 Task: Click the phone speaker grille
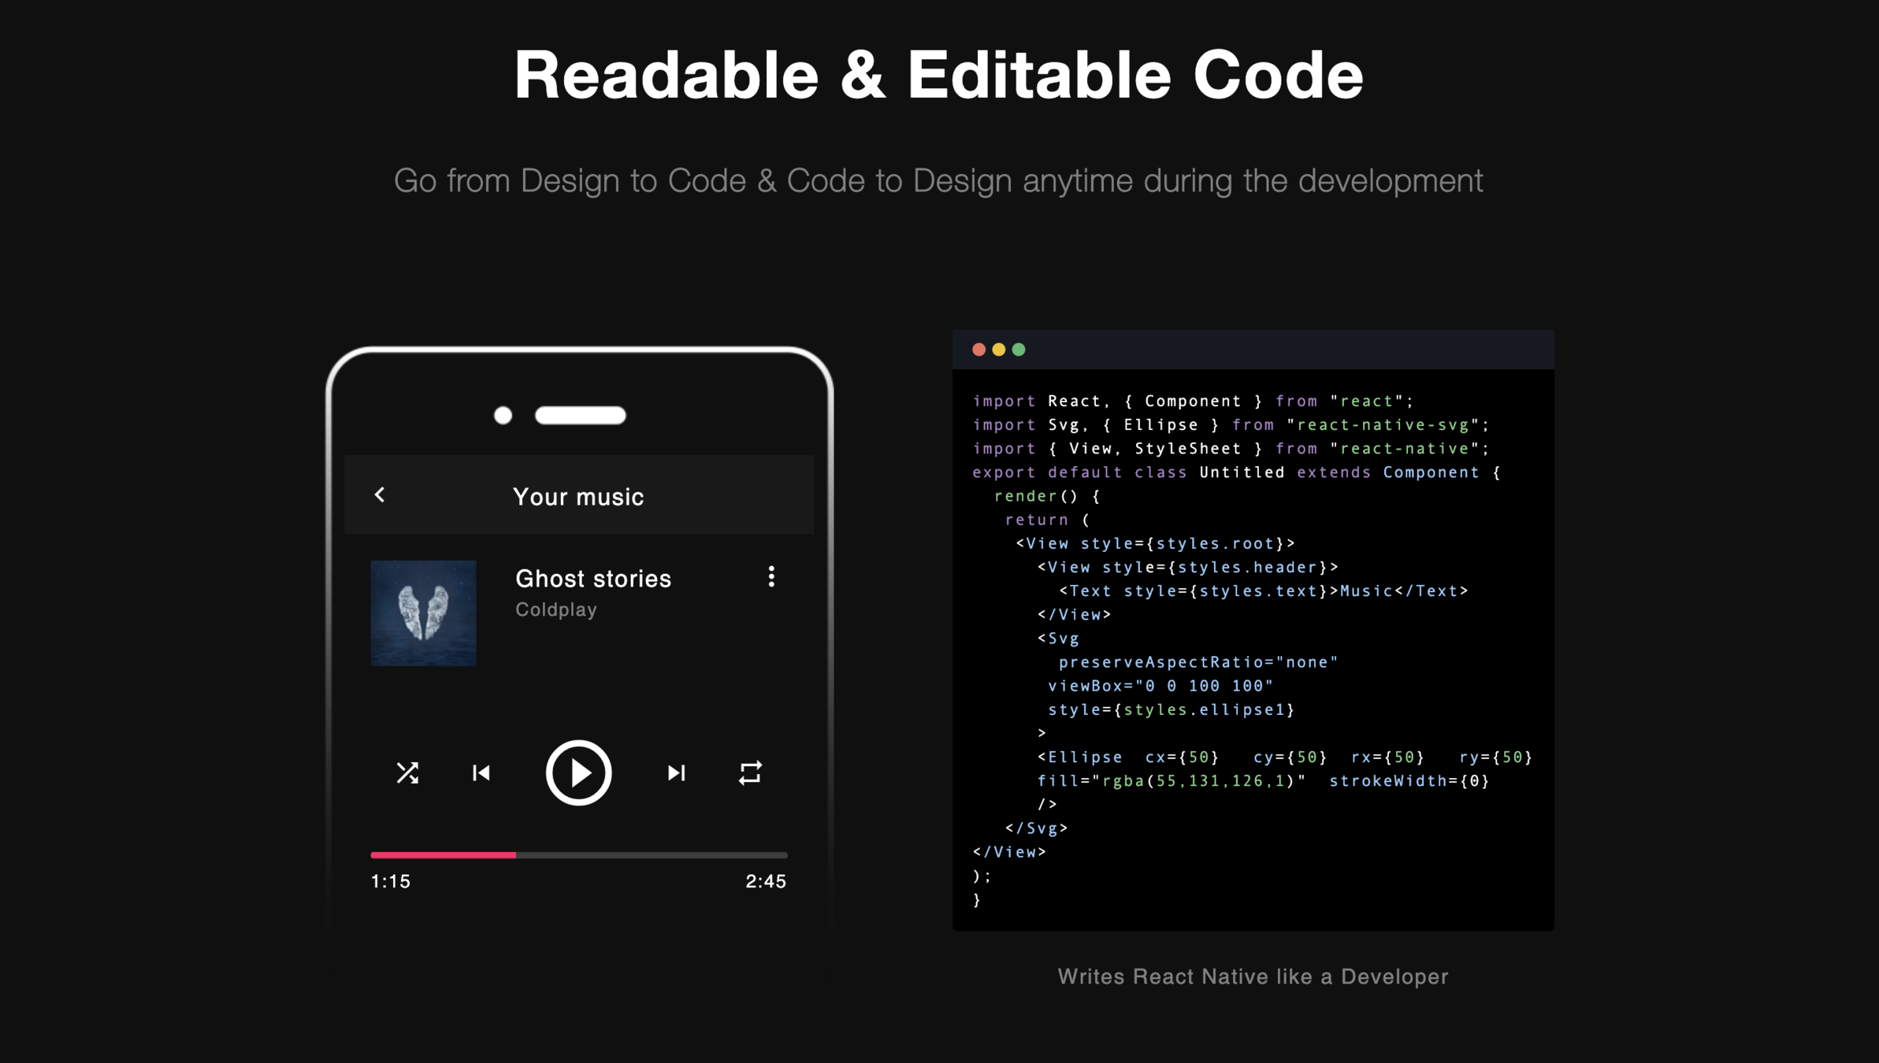(580, 415)
